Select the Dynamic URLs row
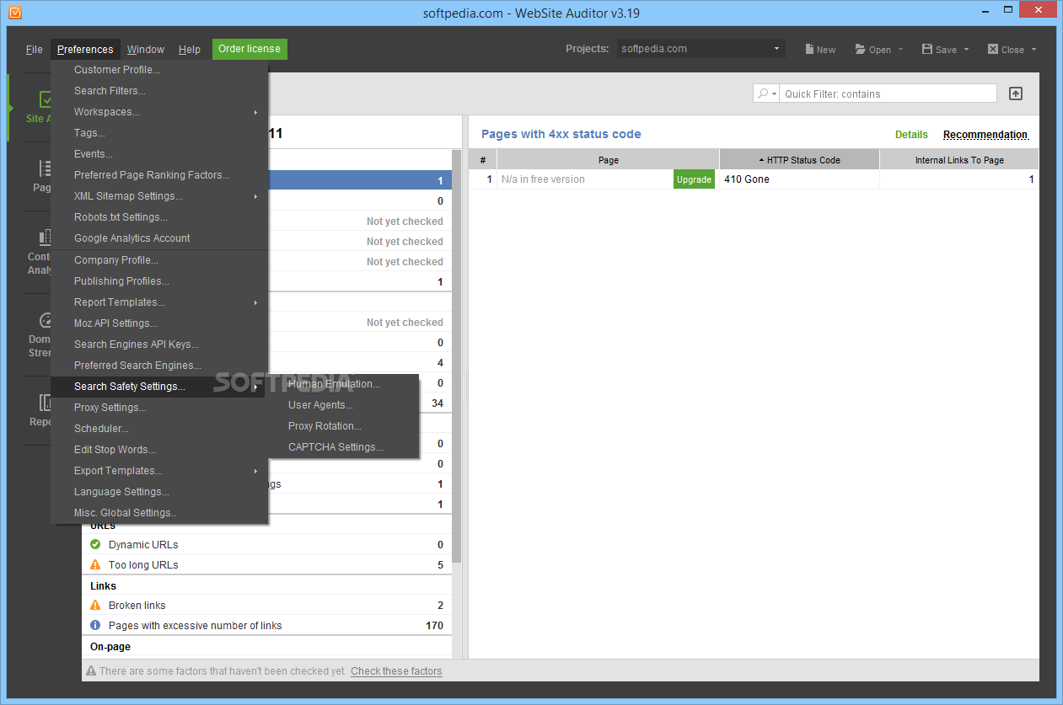Viewport: 1063px width, 705px height. click(267, 545)
